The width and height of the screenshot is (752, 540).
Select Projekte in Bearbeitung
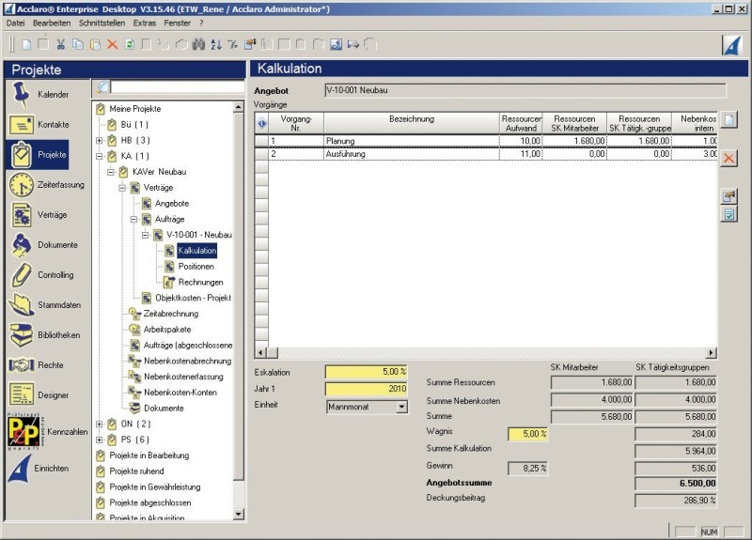(149, 455)
